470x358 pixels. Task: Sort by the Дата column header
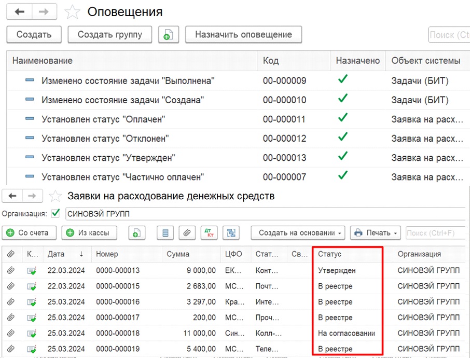coord(65,254)
